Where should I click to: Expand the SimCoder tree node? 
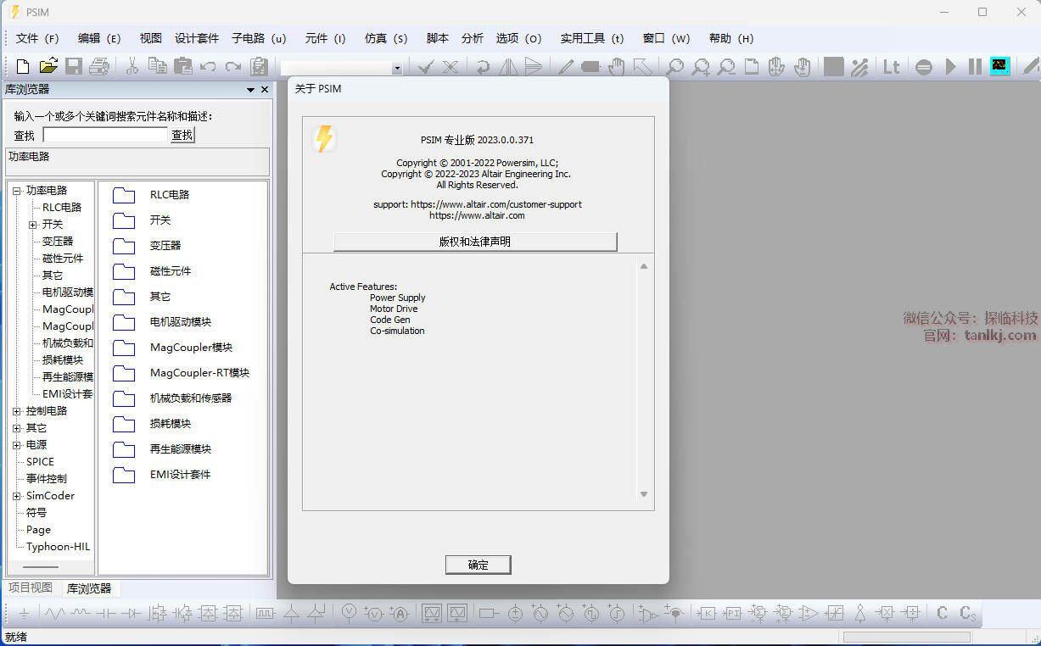tap(16, 496)
